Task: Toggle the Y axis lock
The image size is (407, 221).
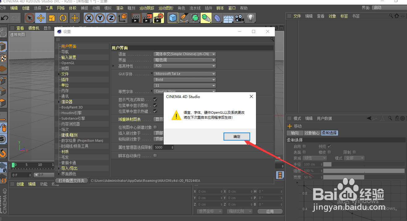Action: pos(100,18)
